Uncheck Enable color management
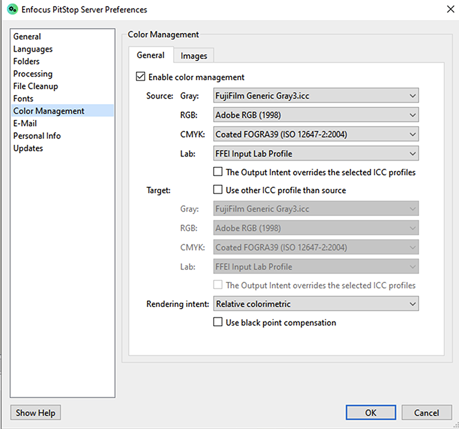This screenshot has width=459, height=429. click(x=141, y=77)
